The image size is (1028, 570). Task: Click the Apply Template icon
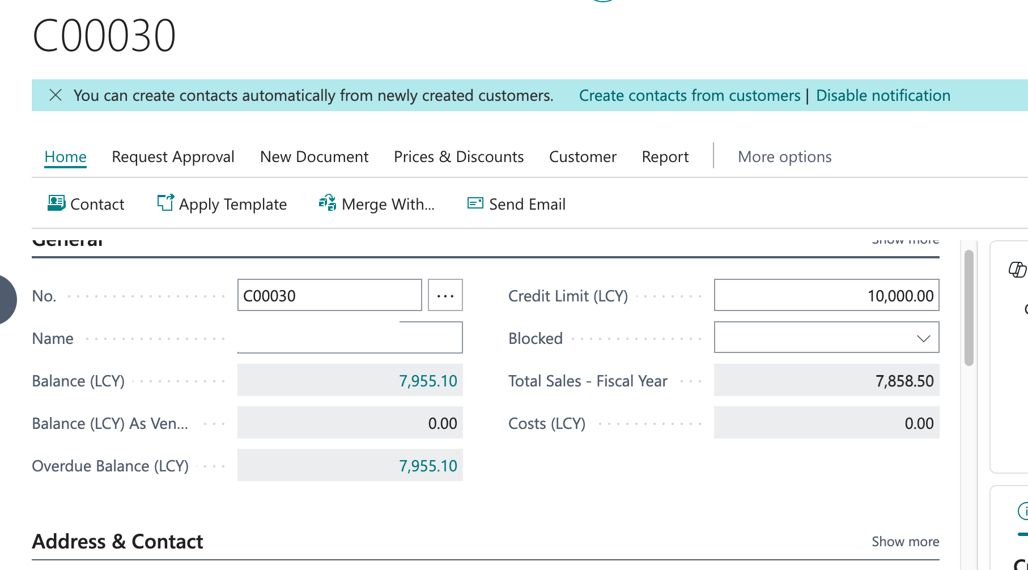[x=165, y=203]
